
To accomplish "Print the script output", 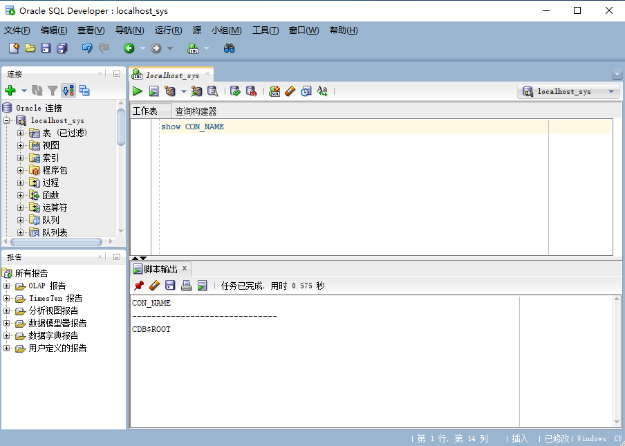I will [186, 286].
